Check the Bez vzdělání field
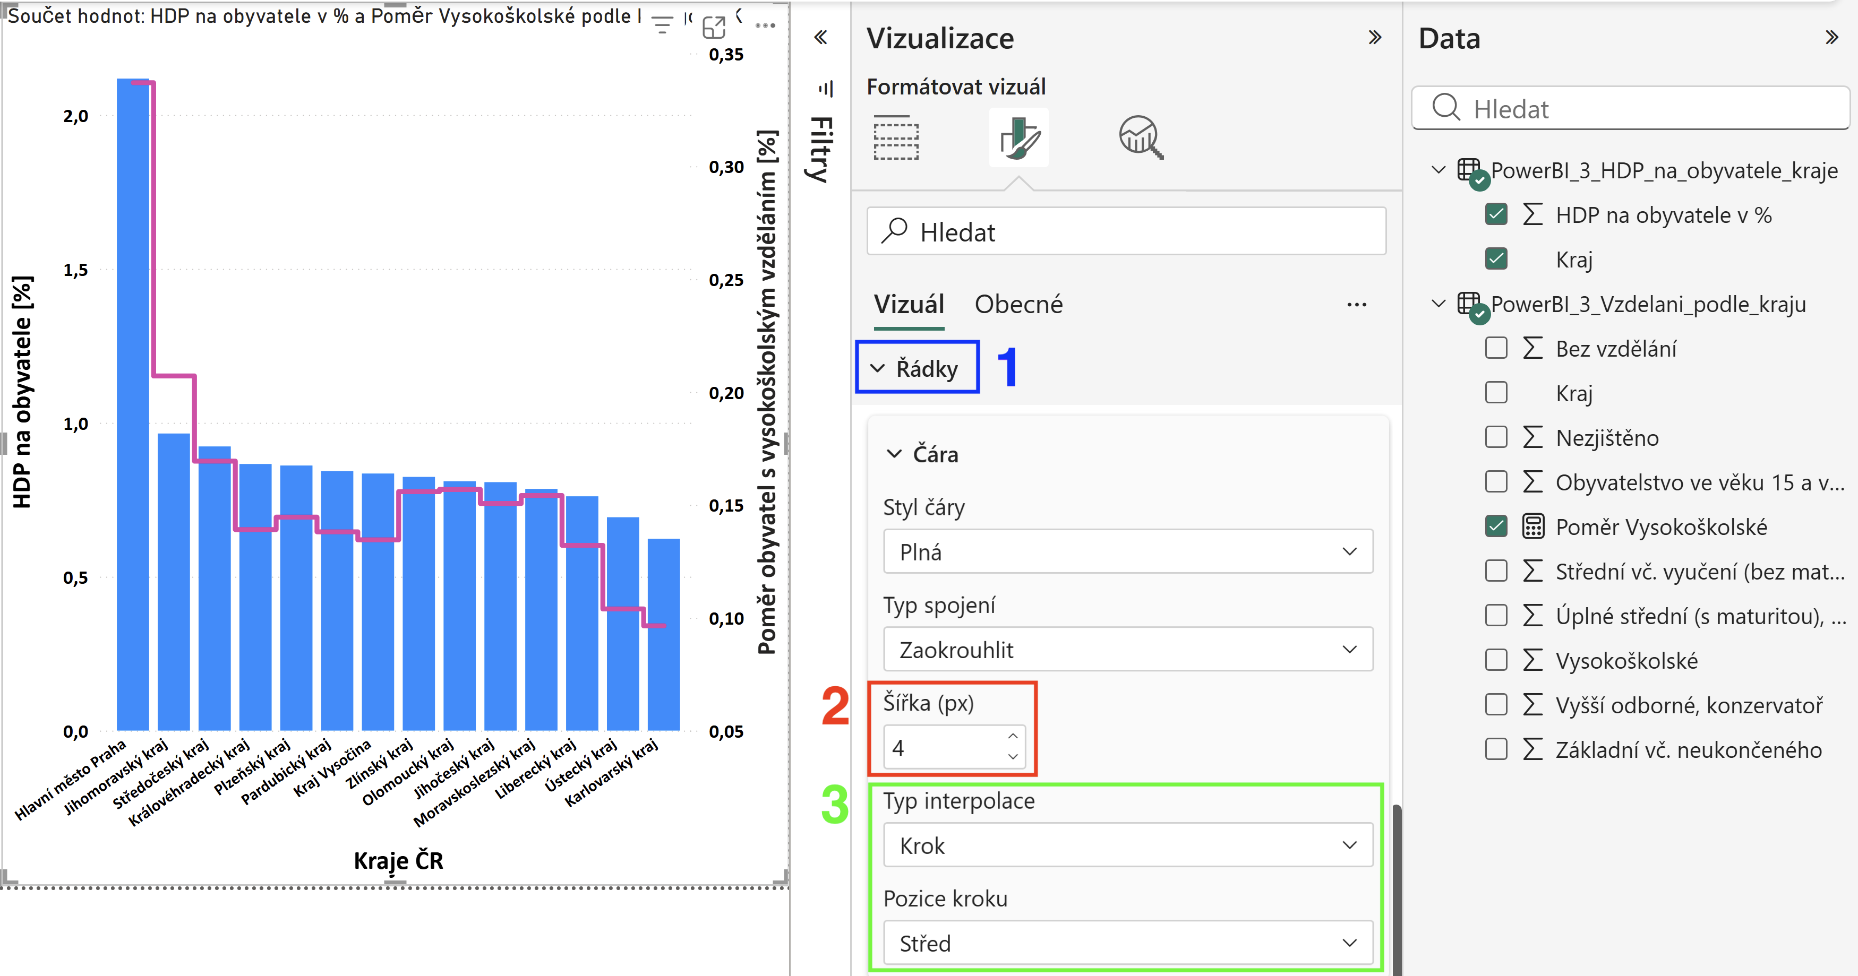This screenshot has height=976, width=1858. [1496, 348]
